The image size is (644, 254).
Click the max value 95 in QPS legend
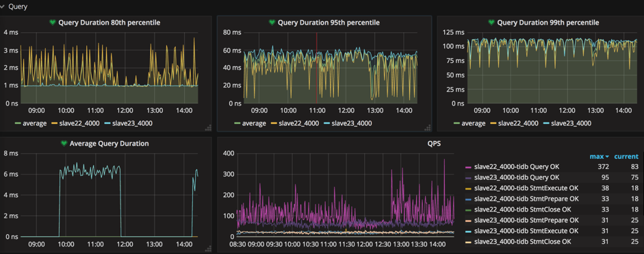605,177
